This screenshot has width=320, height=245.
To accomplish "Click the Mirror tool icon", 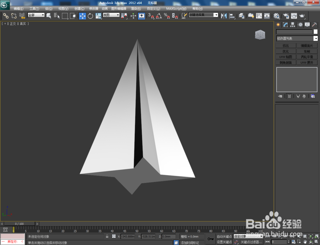I will 224,16.
